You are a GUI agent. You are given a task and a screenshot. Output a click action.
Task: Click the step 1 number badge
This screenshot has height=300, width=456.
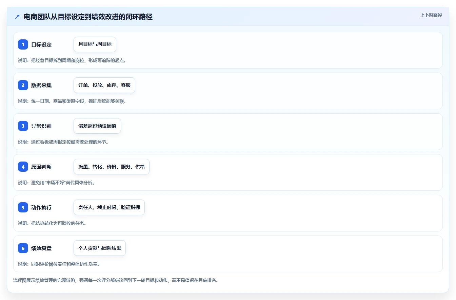[x=23, y=44]
